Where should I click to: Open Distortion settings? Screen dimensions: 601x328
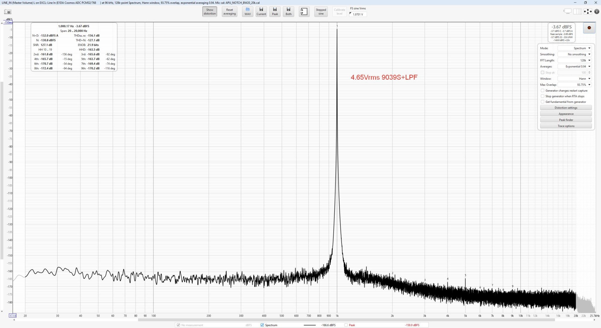tap(566, 108)
